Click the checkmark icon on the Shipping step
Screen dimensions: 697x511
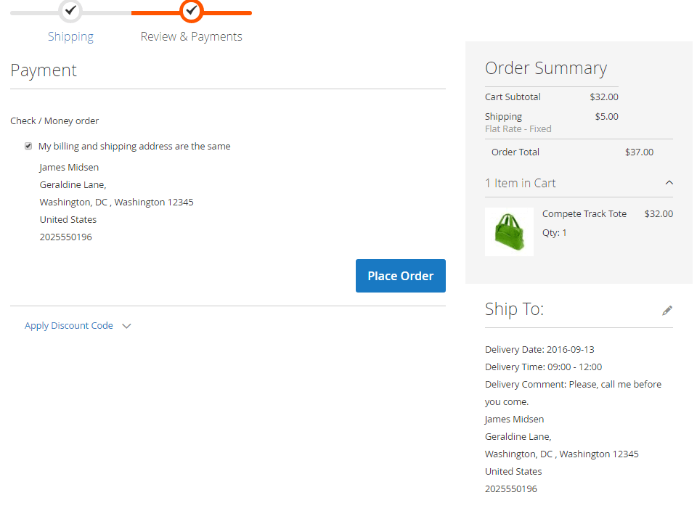70,11
